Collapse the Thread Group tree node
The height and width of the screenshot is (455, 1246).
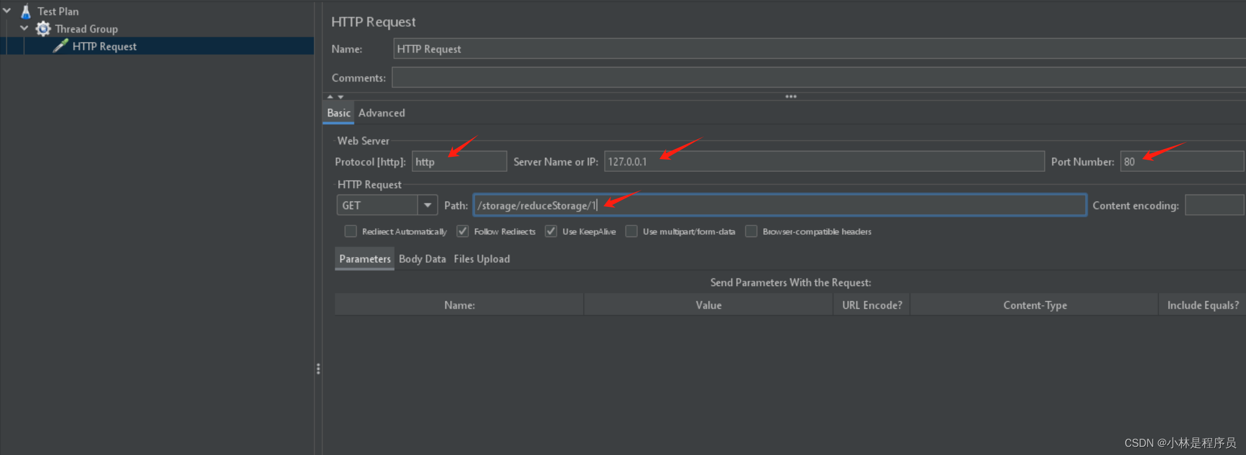tap(24, 28)
